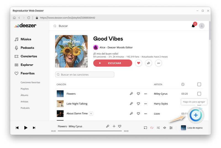Open Podcasts sub-item under Favoritos
The height and width of the screenshot is (148, 221).
point(25,108)
